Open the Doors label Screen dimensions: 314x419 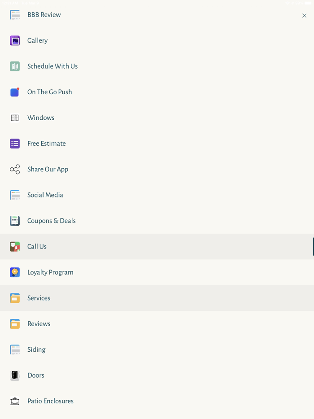pos(36,375)
